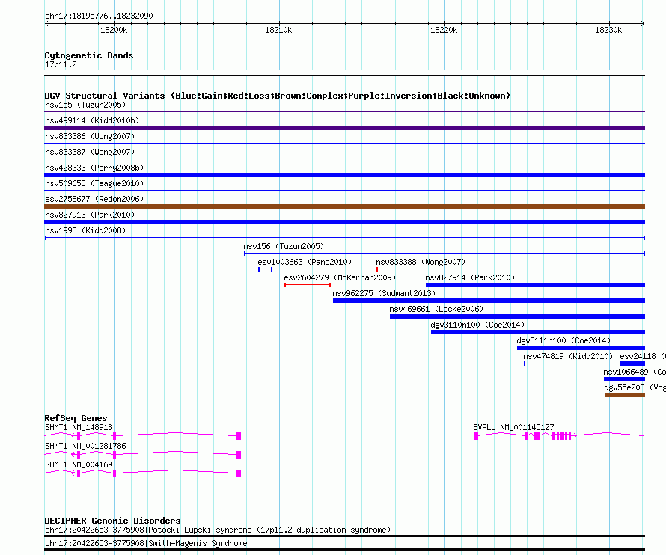Open the dgv3110n100 (Coe2014) label

478,325
